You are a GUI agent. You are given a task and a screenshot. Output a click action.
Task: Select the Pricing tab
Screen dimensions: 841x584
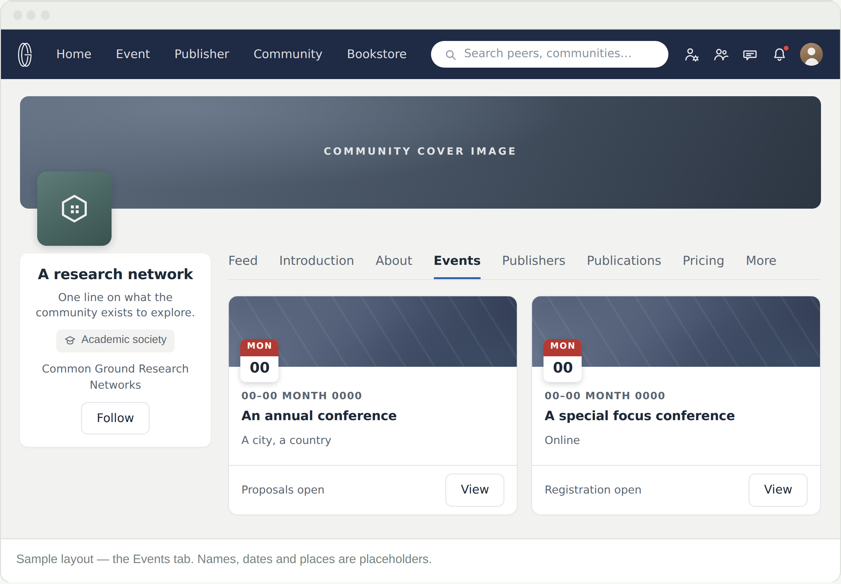703,260
